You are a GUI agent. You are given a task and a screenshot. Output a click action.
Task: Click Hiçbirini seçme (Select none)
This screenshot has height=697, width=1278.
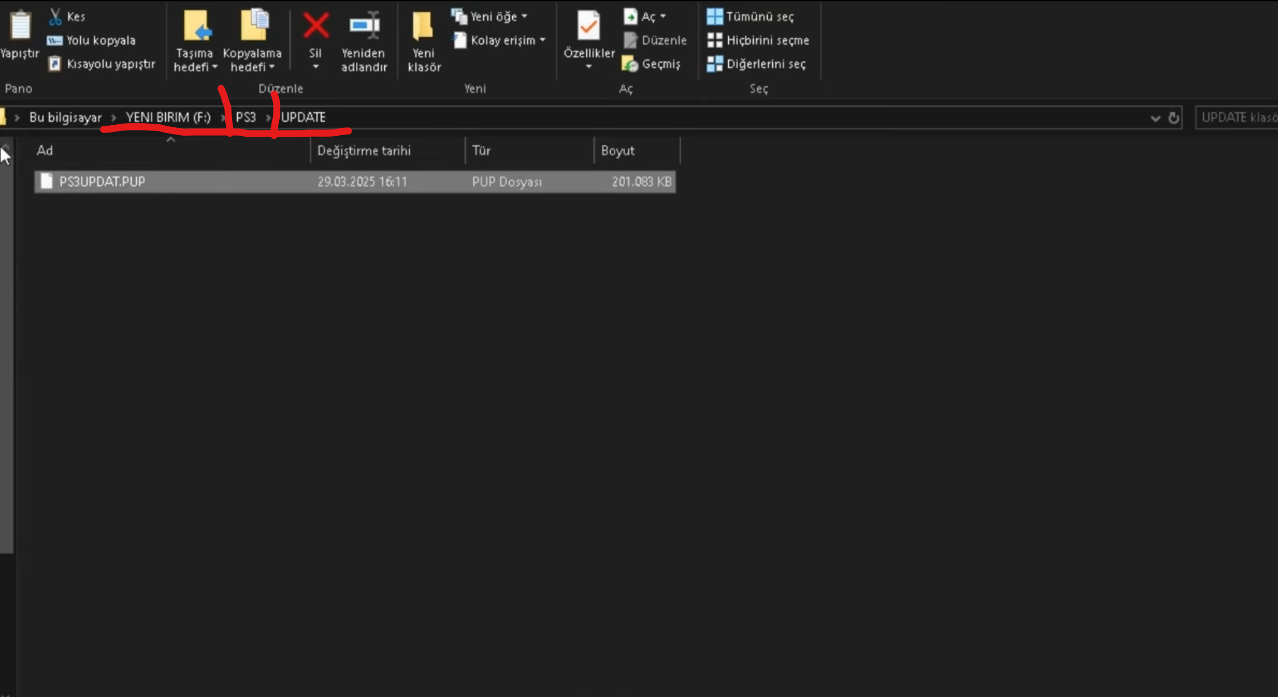[767, 41]
